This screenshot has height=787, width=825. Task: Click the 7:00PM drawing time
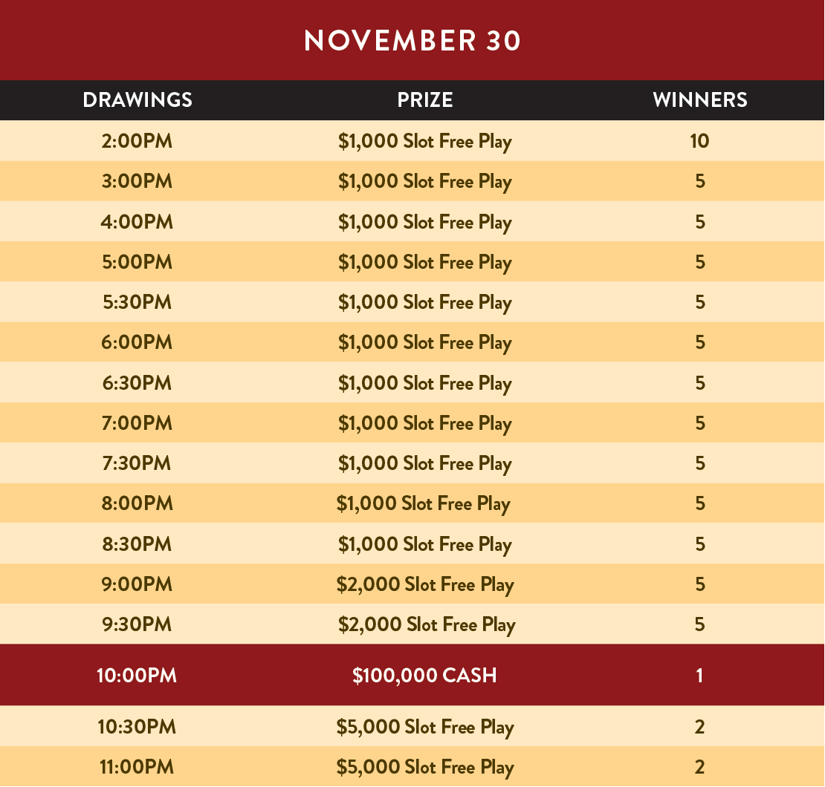pyautogui.click(x=137, y=423)
